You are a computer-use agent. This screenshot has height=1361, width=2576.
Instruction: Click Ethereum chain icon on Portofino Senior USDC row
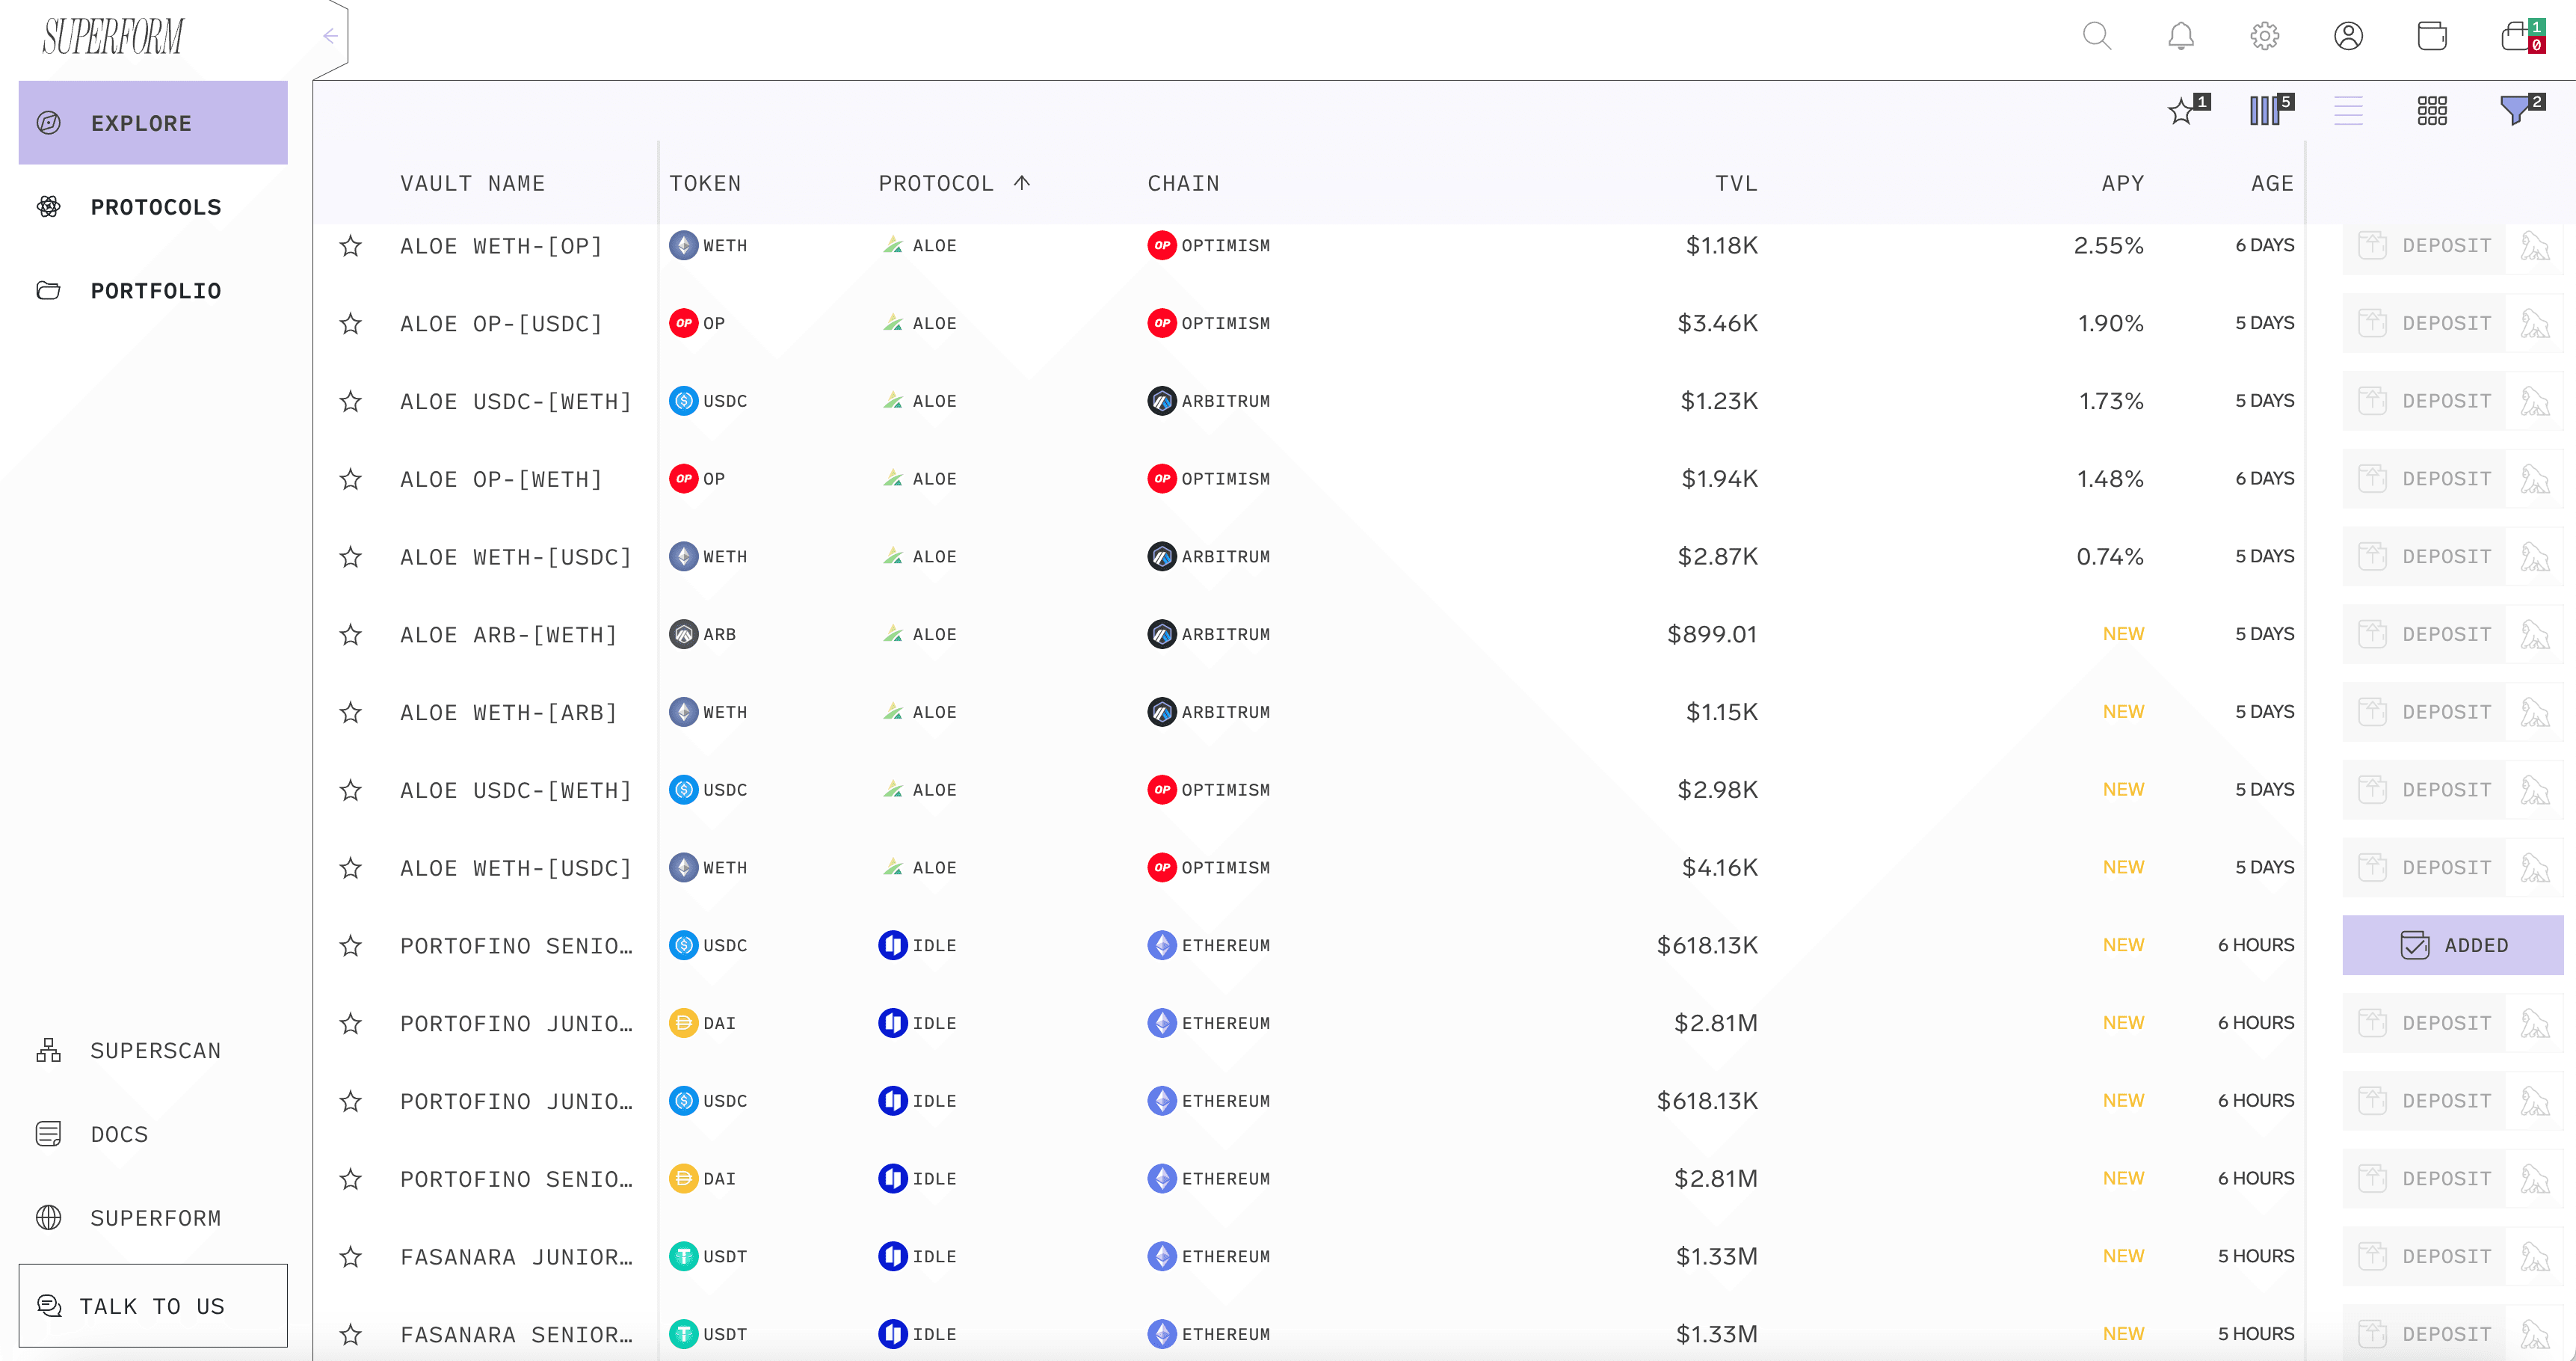(1161, 946)
